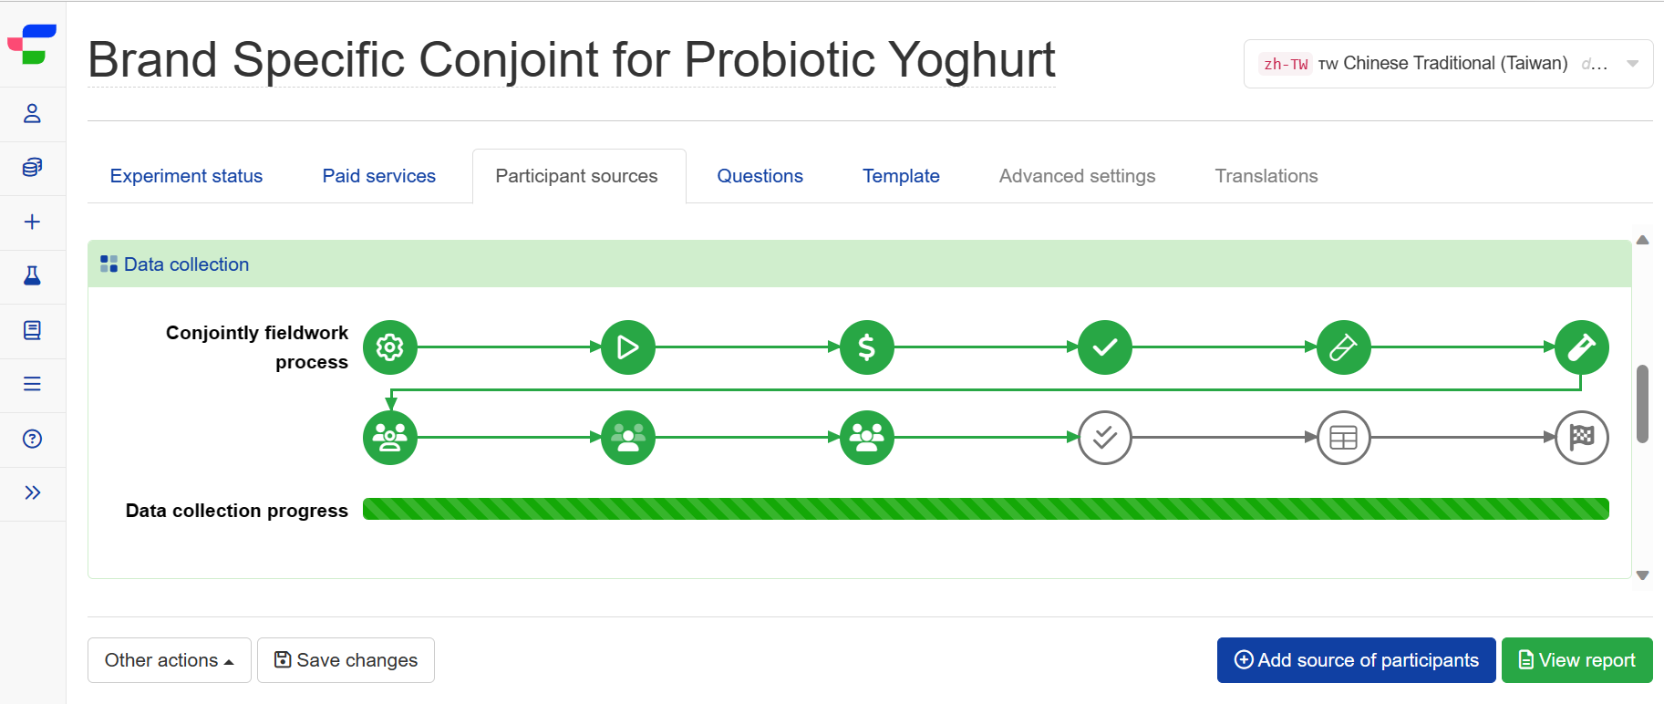The image size is (1664, 704).
Task: Click Add source of participants button
Action: 1356,660
